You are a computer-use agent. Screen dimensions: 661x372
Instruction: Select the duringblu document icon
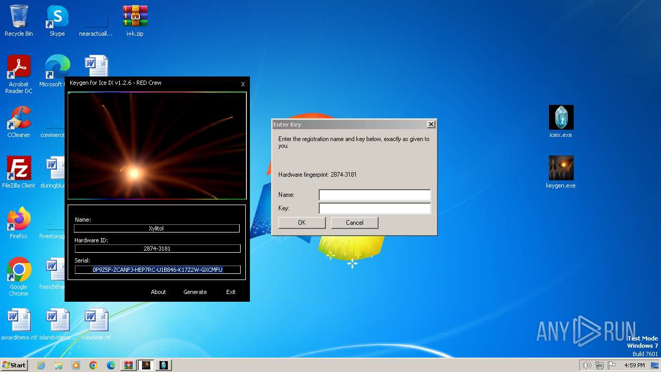[52, 173]
